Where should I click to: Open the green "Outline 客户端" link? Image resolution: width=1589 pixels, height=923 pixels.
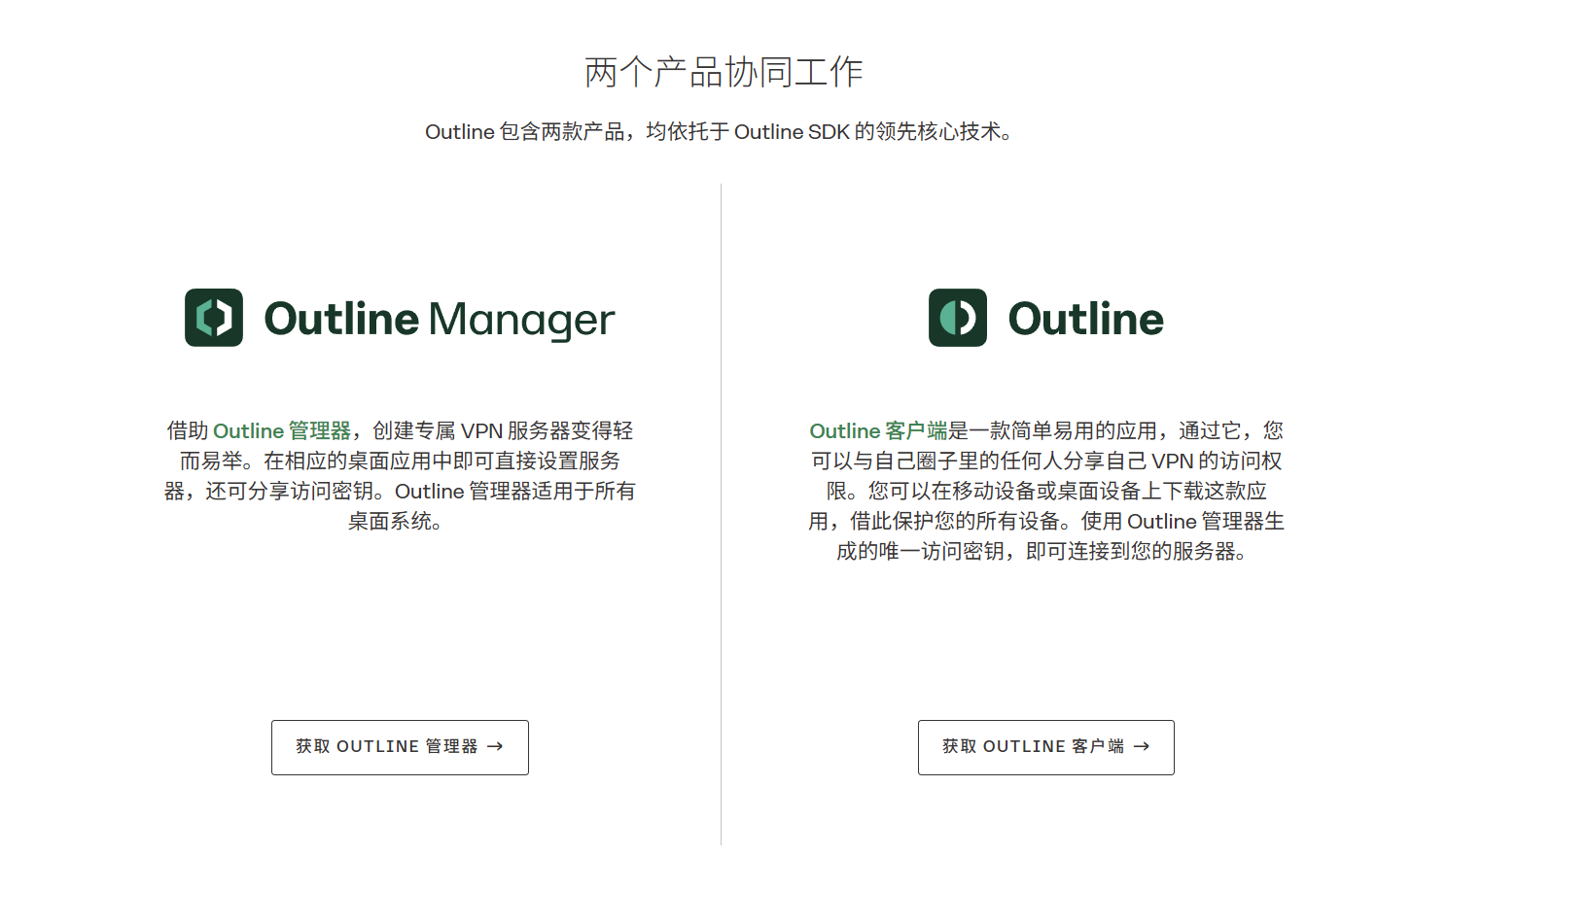(878, 430)
